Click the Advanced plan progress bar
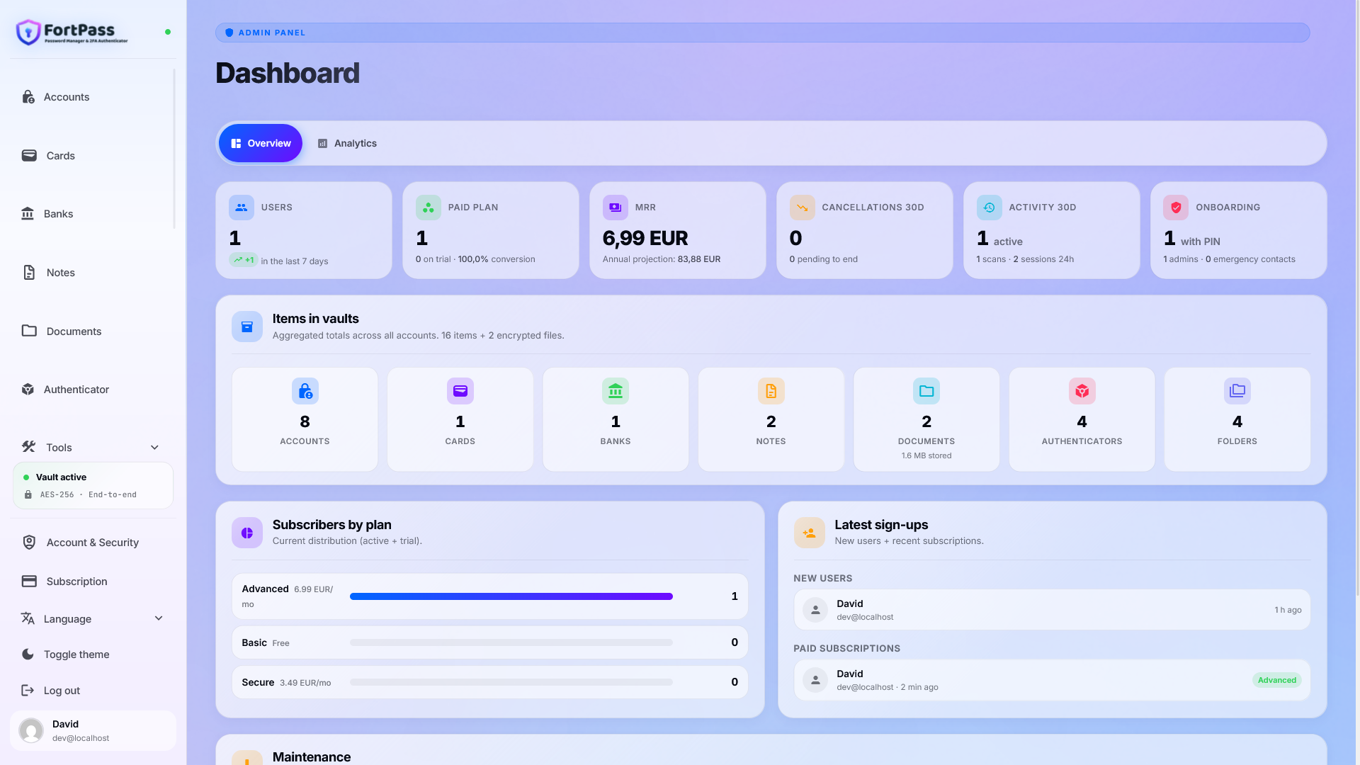 point(511,596)
